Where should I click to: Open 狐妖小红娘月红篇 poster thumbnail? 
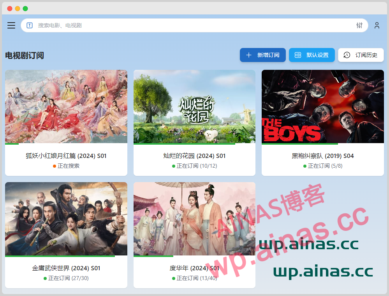(x=66, y=106)
